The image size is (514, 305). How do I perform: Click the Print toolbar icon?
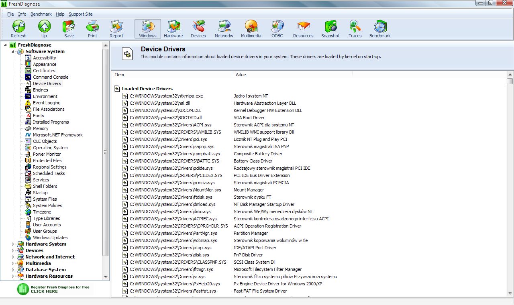point(92,26)
